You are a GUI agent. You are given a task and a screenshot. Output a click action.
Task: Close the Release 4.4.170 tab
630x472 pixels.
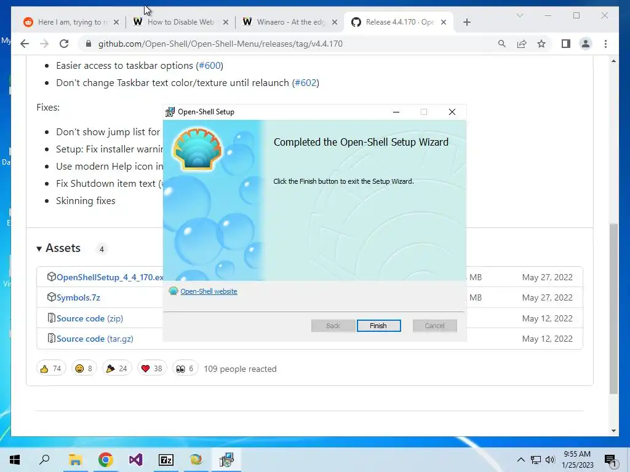[x=444, y=22]
